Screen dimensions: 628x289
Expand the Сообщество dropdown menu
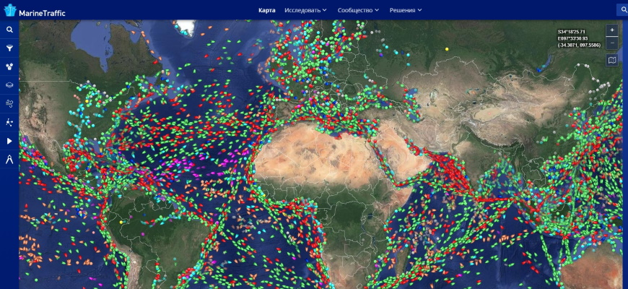click(x=358, y=10)
